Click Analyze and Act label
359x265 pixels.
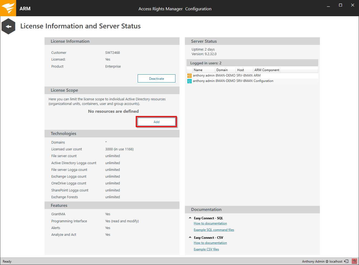pyautogui.click(x=64, y=235)
